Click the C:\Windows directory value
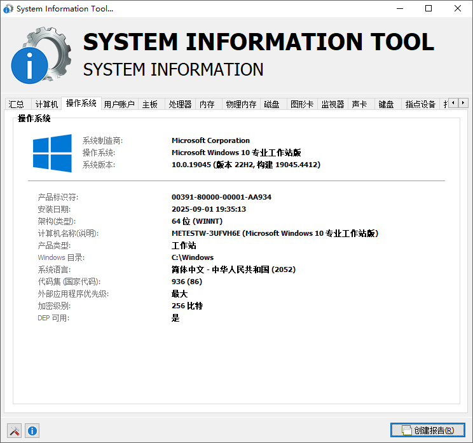This screenshot has width=473, height=443. [x=193, y=257]
